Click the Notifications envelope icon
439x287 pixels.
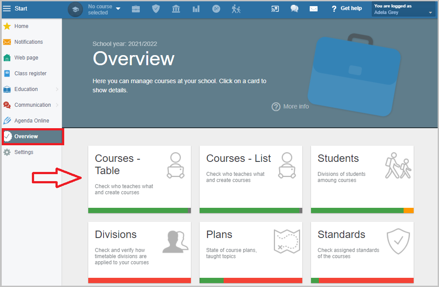tap(7, 42)
